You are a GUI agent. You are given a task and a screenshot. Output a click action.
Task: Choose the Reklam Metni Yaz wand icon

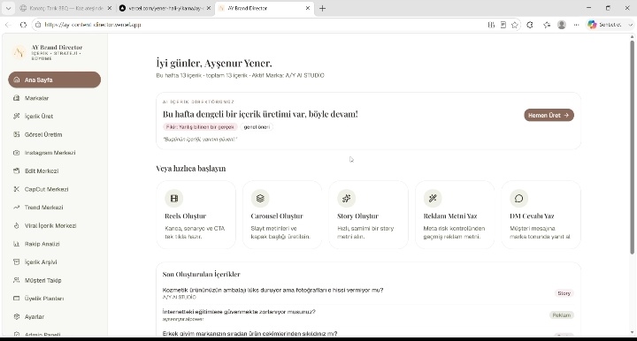tap(433, 198)
